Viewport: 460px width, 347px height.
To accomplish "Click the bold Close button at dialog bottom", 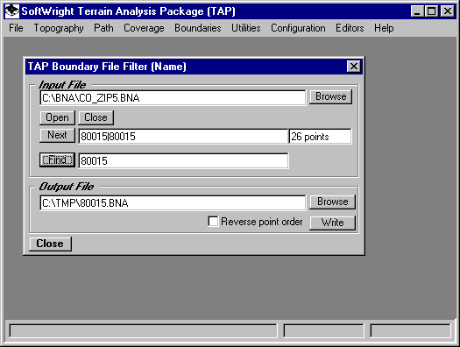I will tap(50, 244).
